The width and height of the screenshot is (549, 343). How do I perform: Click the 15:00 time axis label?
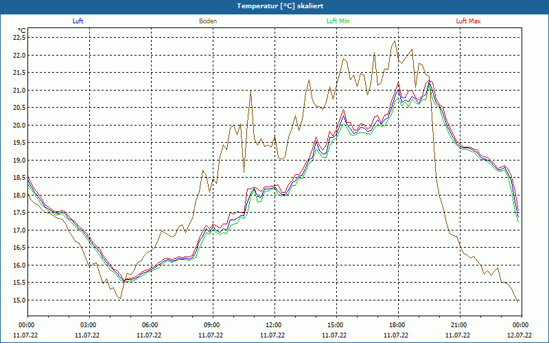336,325
